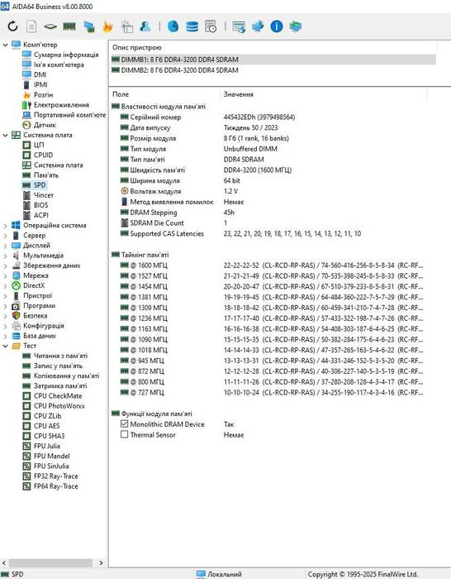
Task: Click the green monitor toolbar icon
Action: coord(295,26)
